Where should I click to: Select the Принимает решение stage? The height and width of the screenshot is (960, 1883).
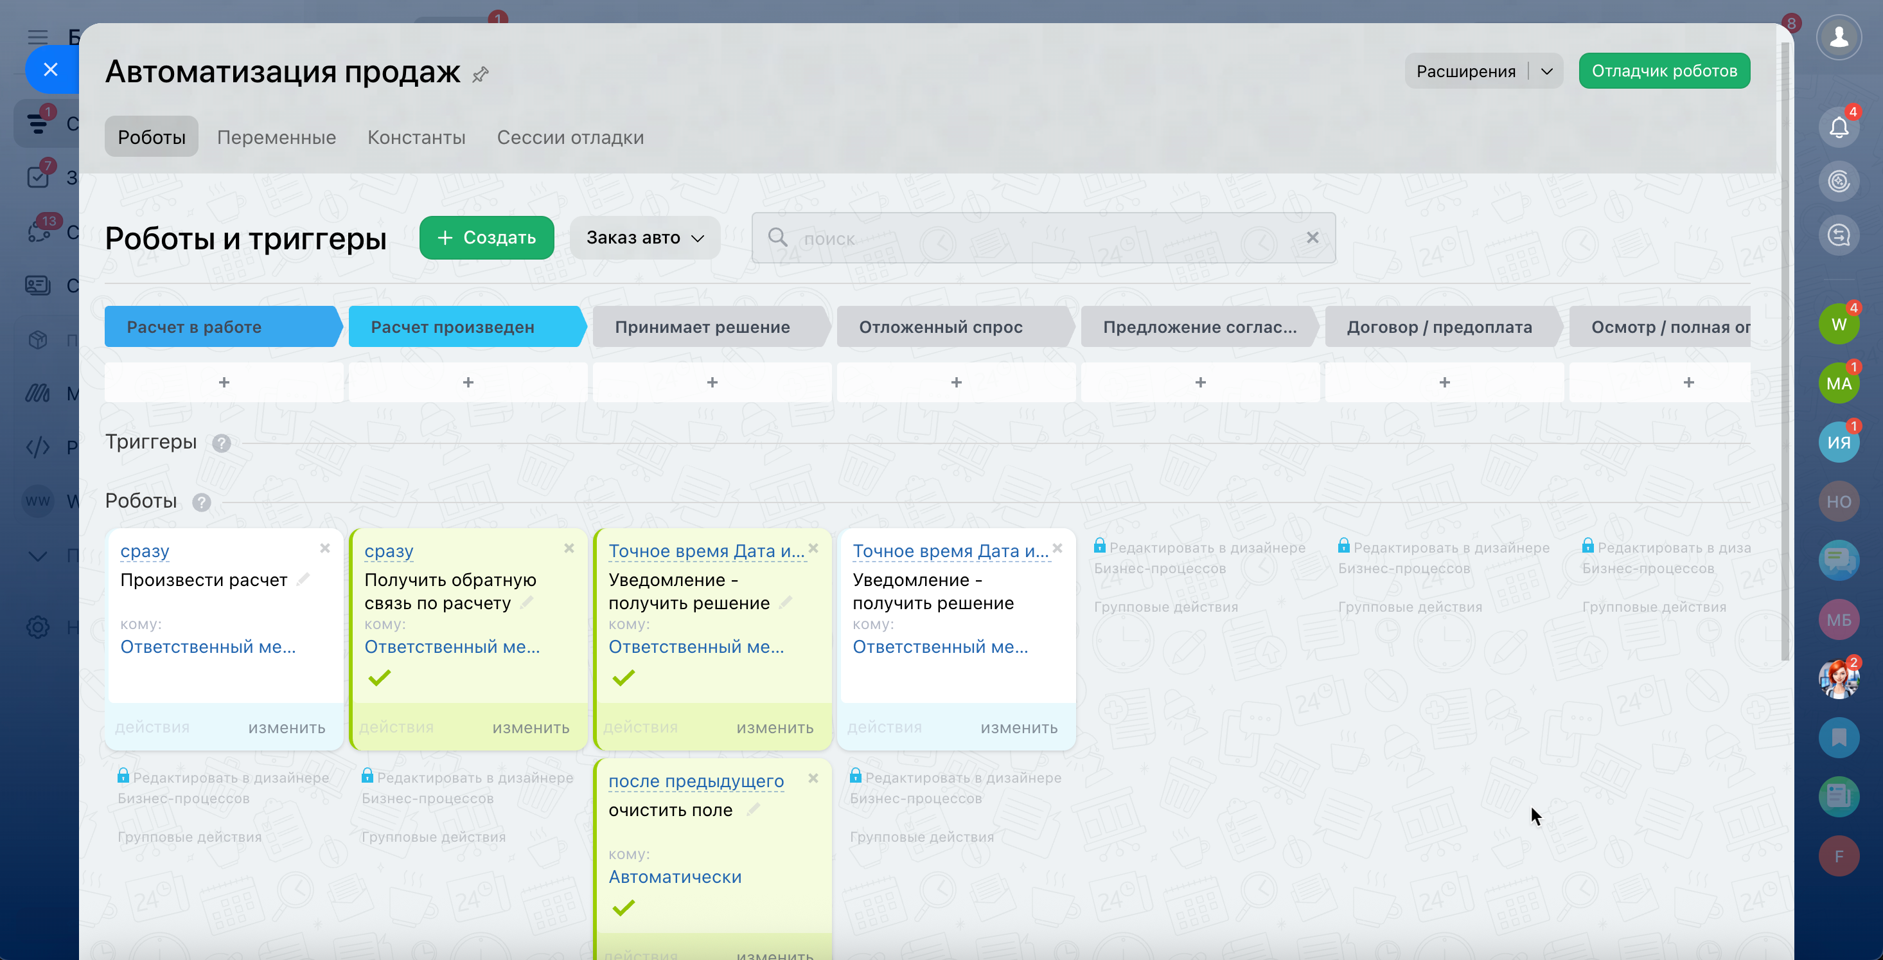point(711,327)
